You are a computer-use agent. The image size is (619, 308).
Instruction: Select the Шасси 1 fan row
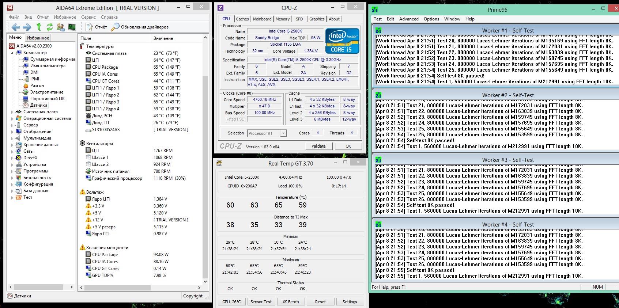pos(140,157)
